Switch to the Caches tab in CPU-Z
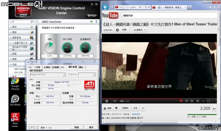Screen dimensions: 221x131 point(38,67)
